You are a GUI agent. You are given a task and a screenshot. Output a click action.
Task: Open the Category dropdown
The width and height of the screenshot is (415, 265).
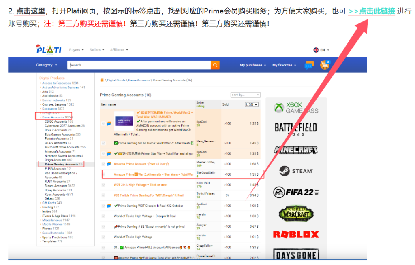tap(46, 65)
